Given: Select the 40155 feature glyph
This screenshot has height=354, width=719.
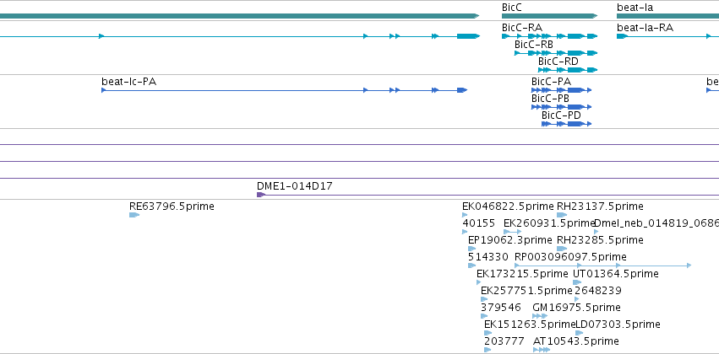Looking at the screenshot, I should [x=465, y=232].
